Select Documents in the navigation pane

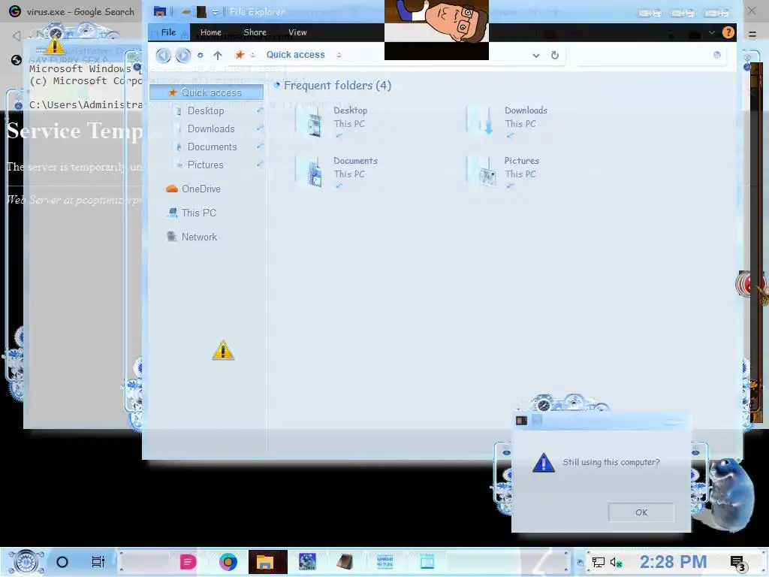[x=212, y=147]
